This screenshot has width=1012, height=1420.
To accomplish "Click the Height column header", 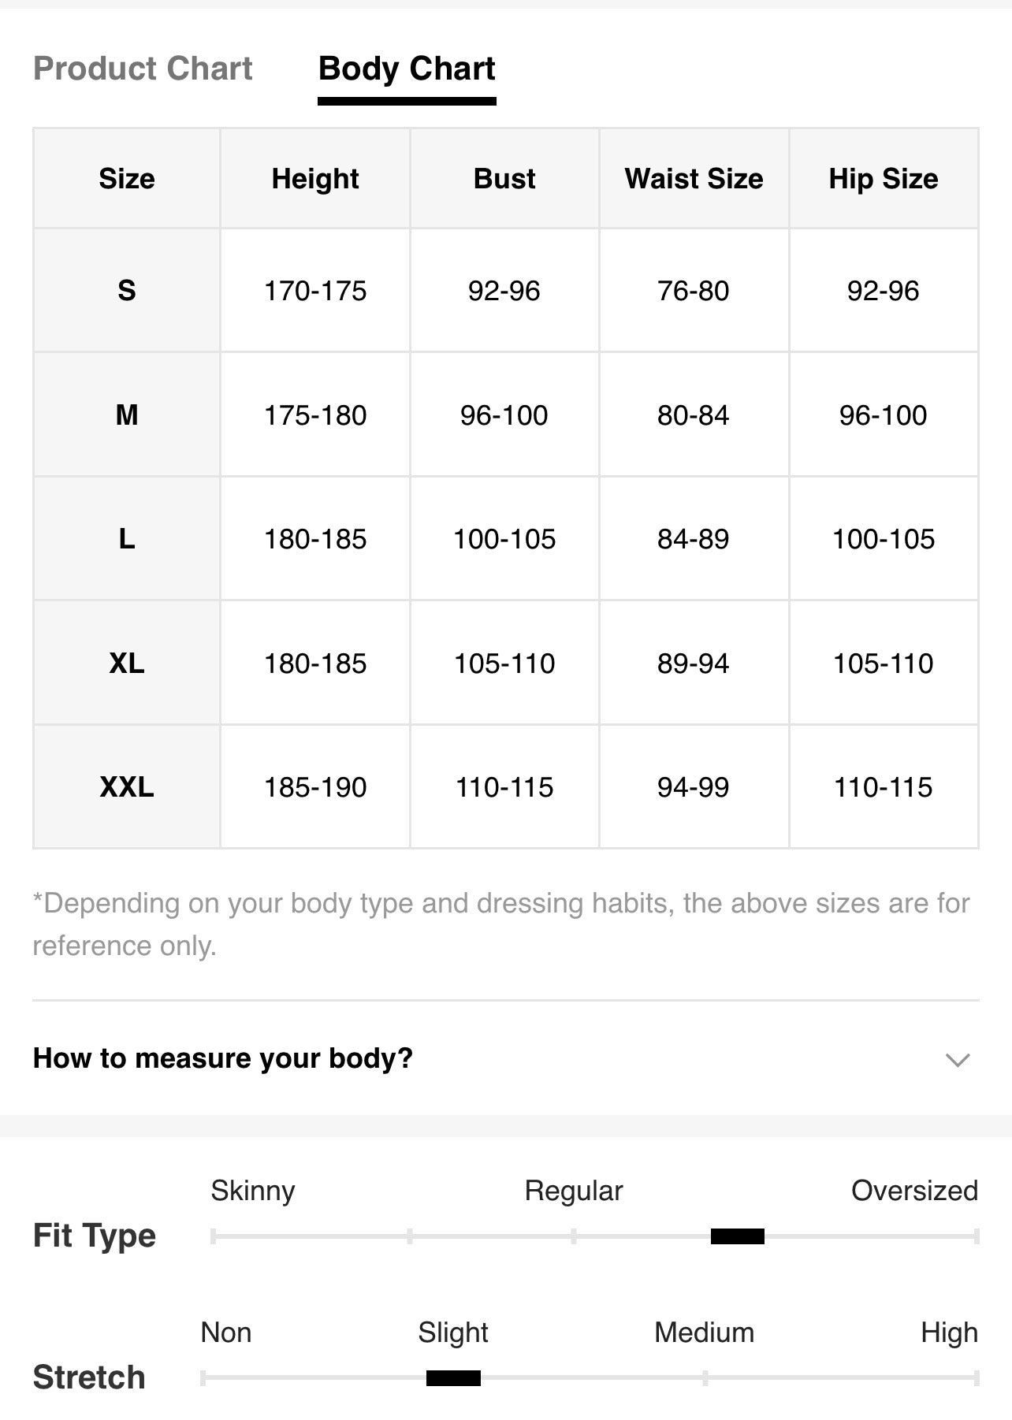I will pos(315,179).
